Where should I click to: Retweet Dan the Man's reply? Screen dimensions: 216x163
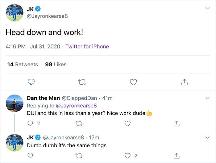point(79,123)
